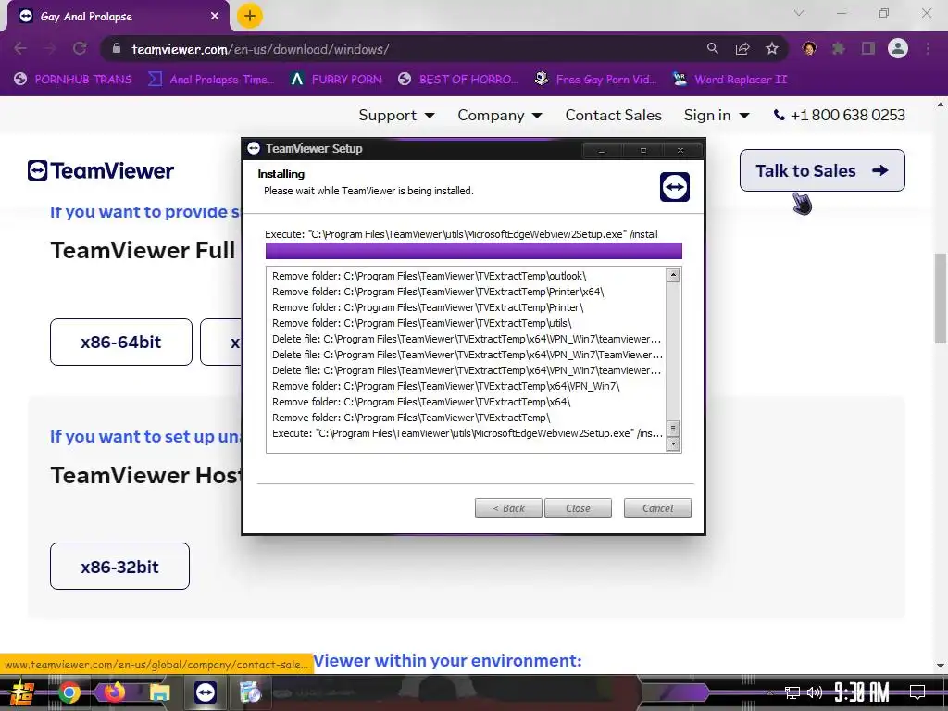Click the pinned extension avatar icon in toolbar
Viewport: 948px width, 711px height.
(809, 49)
